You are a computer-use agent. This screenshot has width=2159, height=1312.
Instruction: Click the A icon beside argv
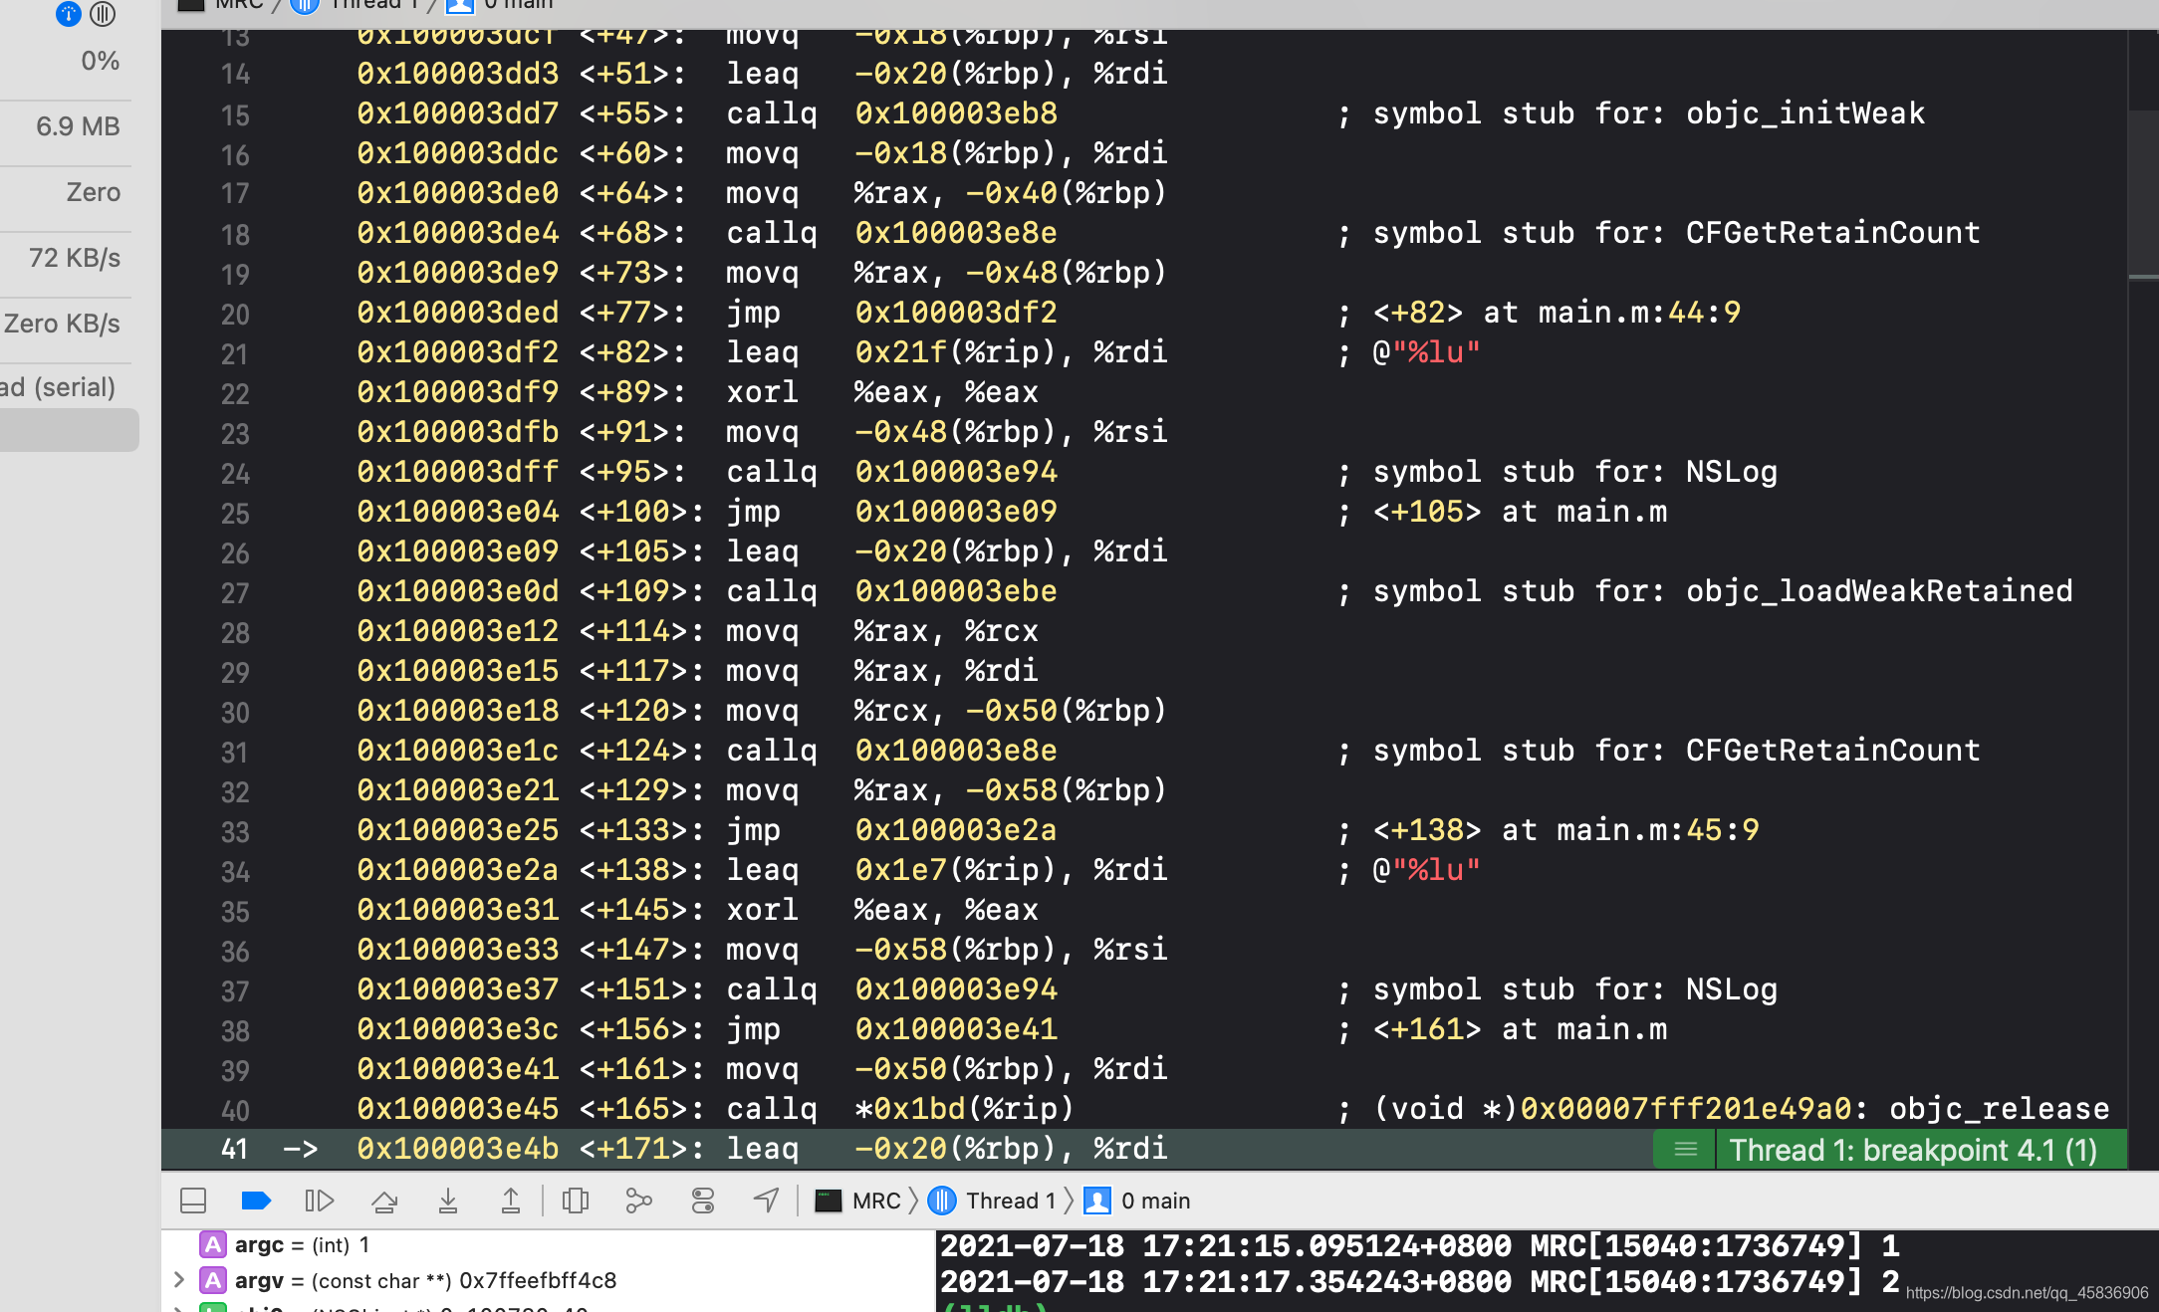tap(212, 1280)
